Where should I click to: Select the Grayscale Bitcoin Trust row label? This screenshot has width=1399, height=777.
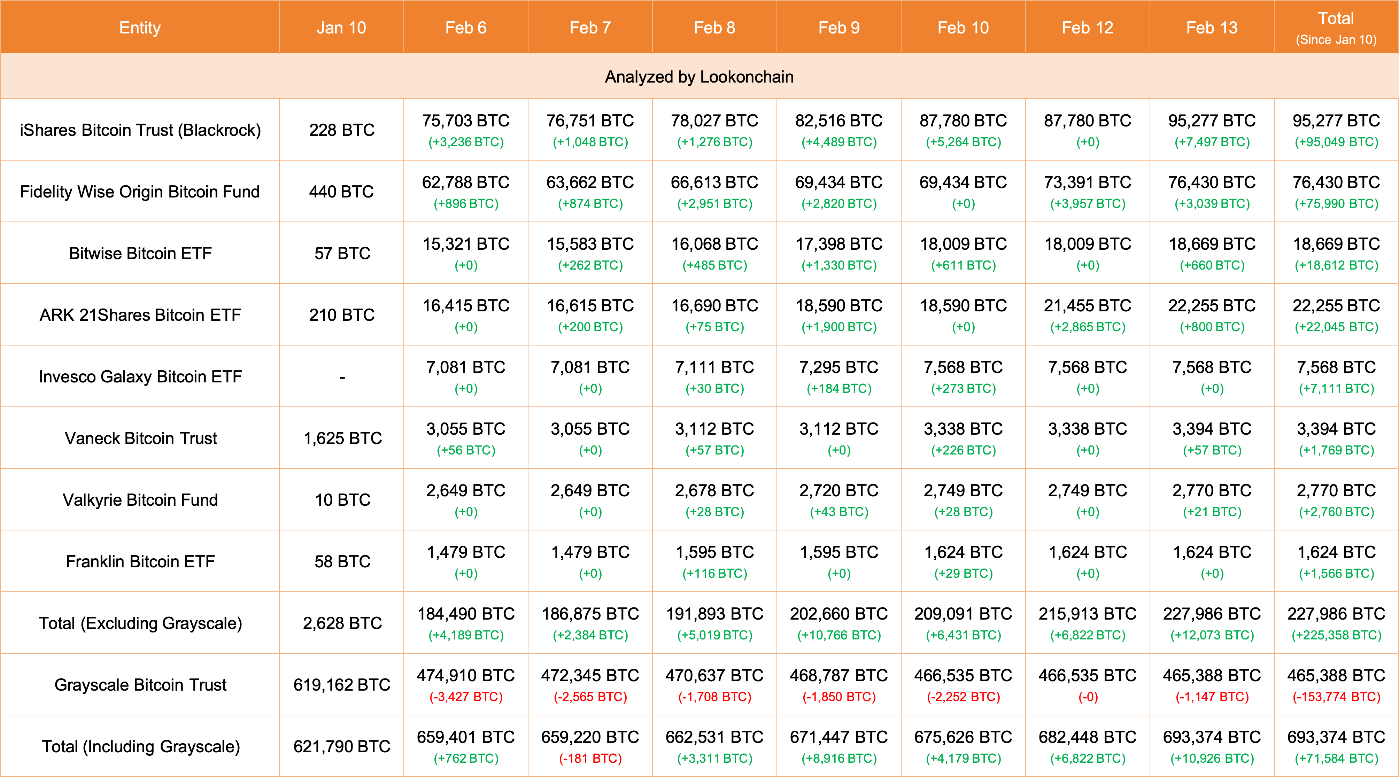coord(140,685)
